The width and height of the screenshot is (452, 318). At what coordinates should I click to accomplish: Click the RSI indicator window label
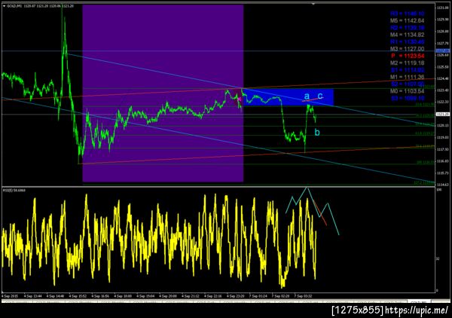(14, 191)
